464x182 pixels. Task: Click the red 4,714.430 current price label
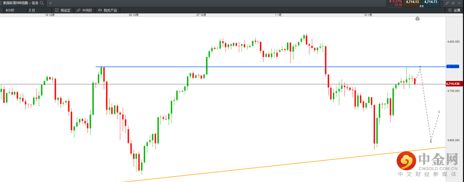click(x=453, y=84)
